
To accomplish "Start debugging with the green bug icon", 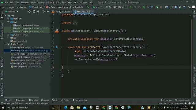I will 144,7.
